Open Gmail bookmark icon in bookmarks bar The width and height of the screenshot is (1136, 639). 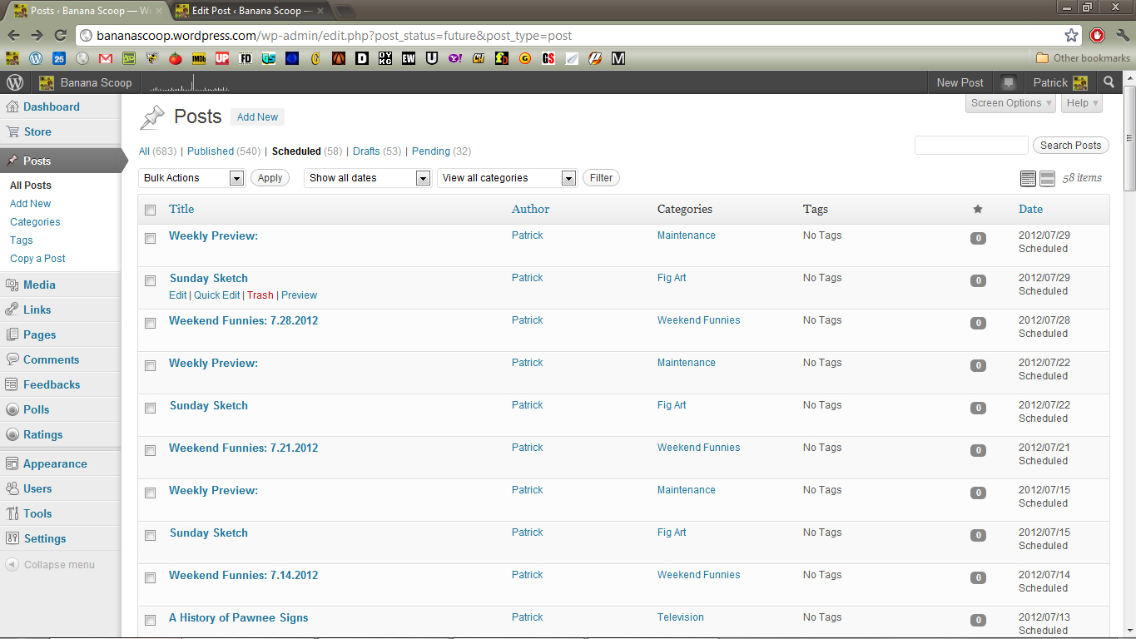pos(106,58)
